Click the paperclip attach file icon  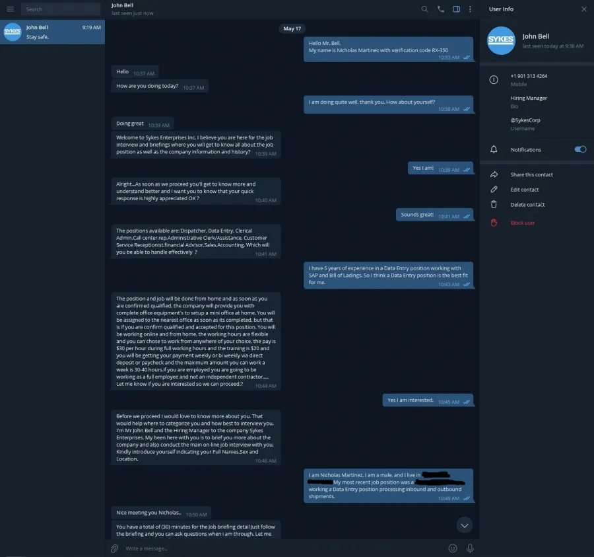click(114, 548)
